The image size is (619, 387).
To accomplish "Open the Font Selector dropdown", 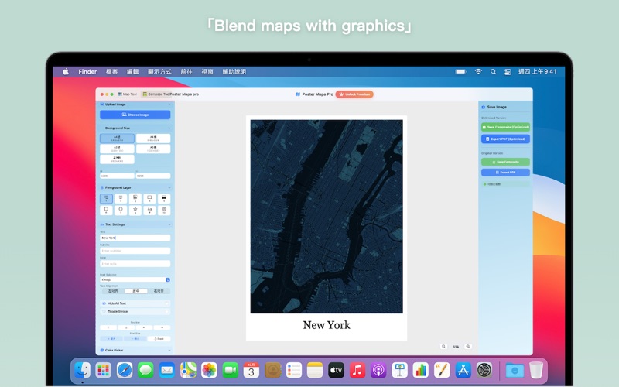I will [x=135, y=279].
